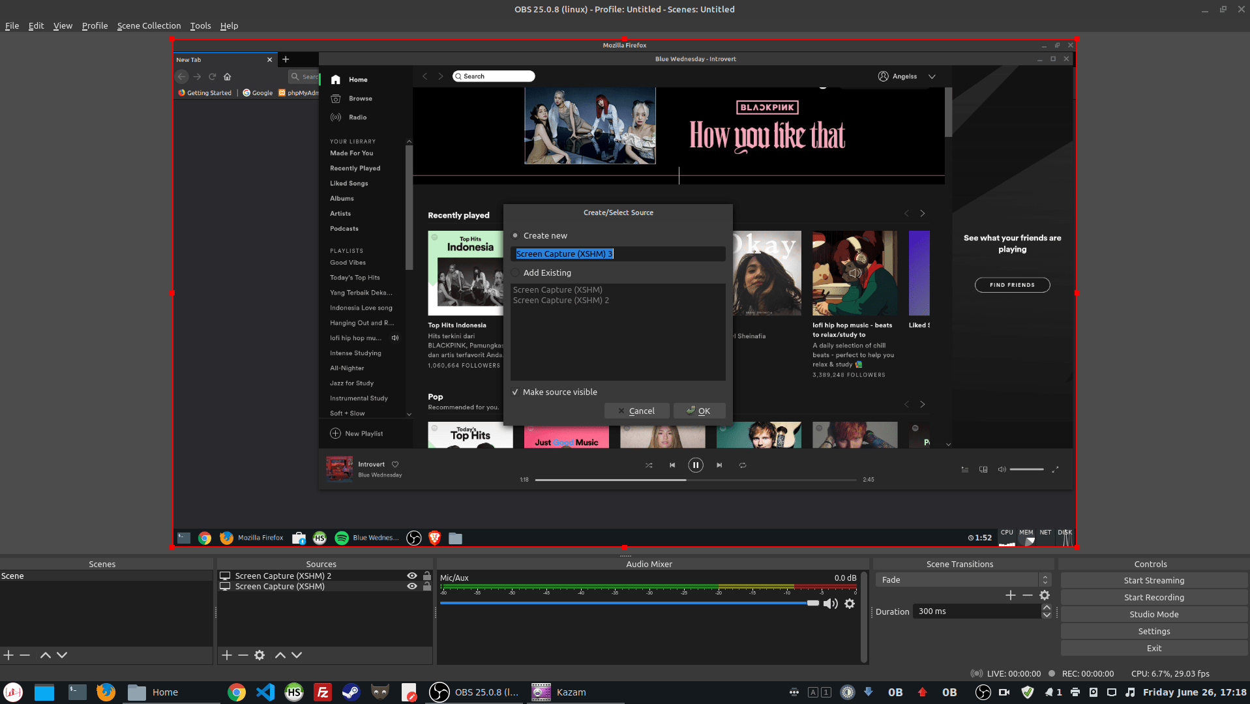Open transition properties gear icon
The width and height of the screenshot is (1250, 704).
[1045, 595]
